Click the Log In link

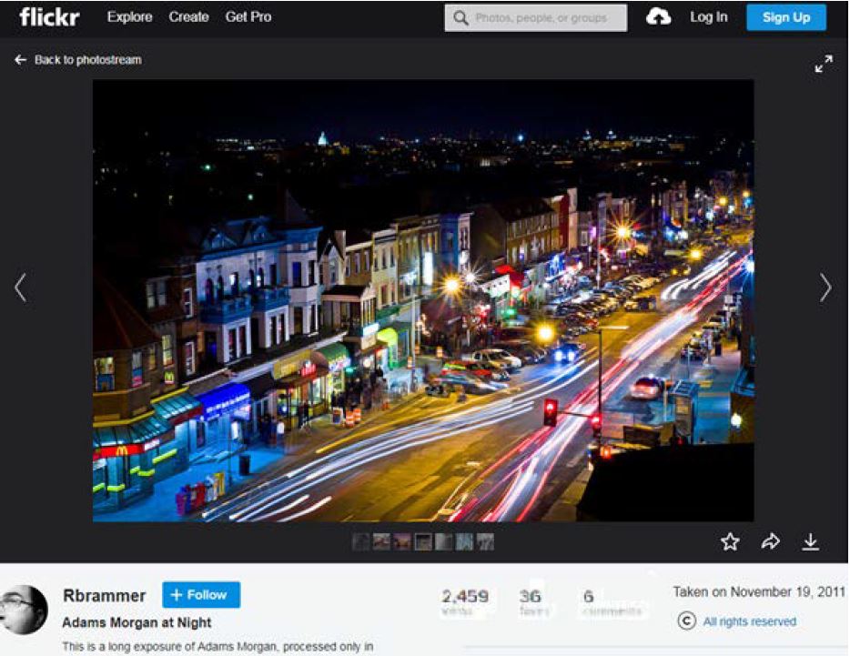[x=708, y=17]
